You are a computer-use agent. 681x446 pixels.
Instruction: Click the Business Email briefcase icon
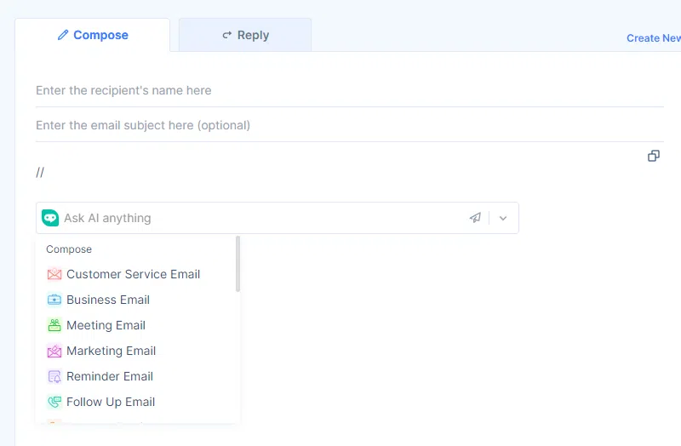[54, 300]
